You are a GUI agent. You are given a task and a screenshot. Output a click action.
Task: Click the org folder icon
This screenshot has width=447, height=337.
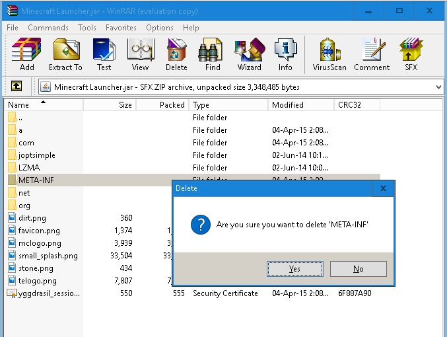point(12,205)
